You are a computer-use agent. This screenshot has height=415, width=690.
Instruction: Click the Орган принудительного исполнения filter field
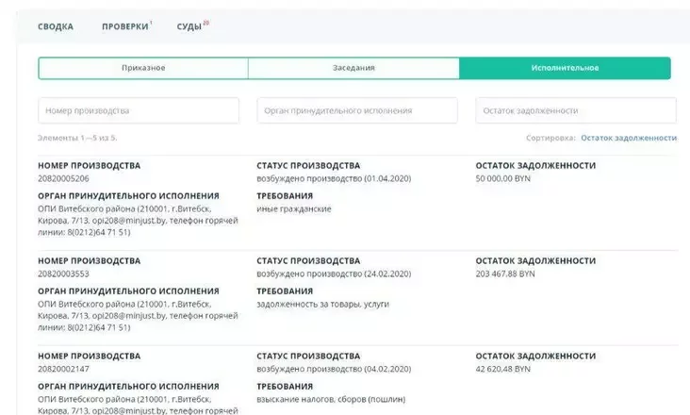pos(357,110)
